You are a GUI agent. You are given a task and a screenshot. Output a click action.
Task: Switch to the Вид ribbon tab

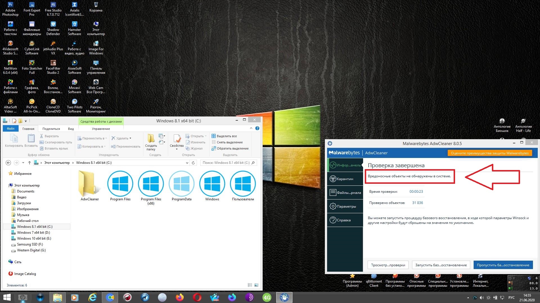click(71, 129)
